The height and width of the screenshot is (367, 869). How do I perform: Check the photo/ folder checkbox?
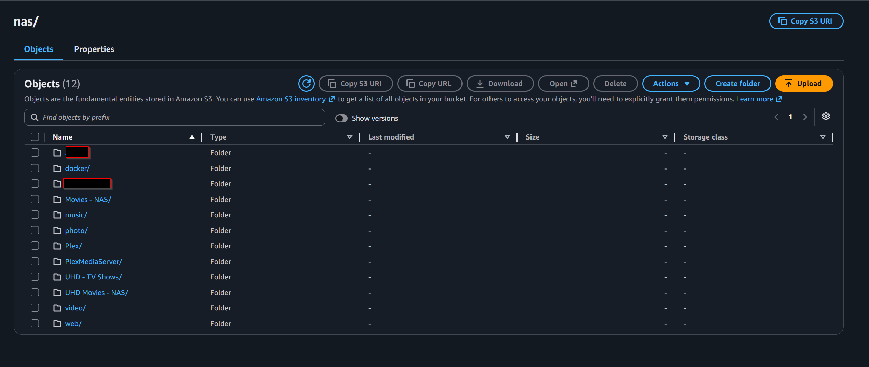coord(35,230)
